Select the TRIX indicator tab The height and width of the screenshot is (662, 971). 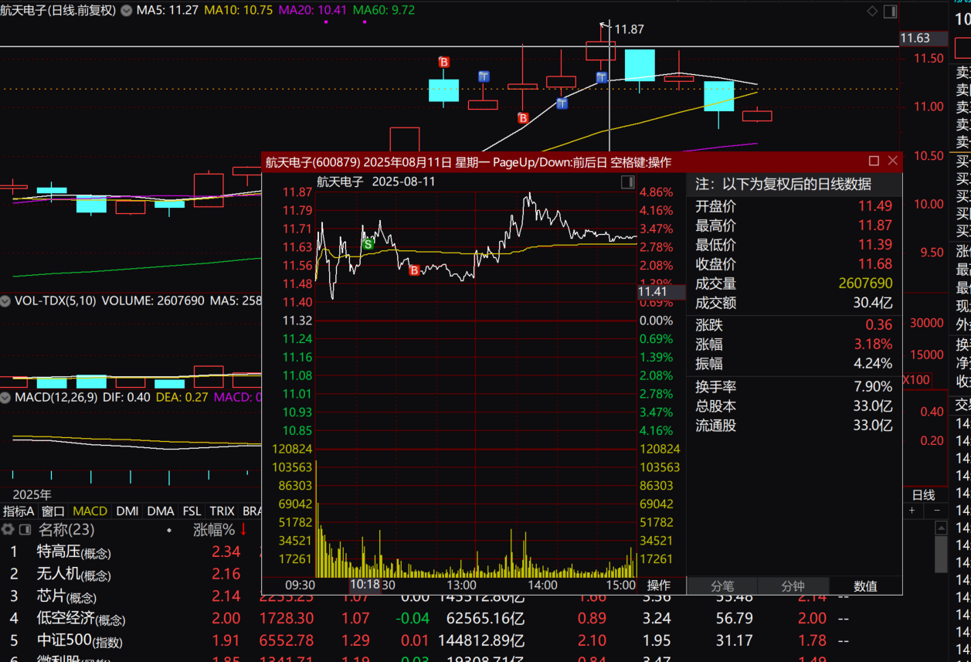[x=222, y=511]
